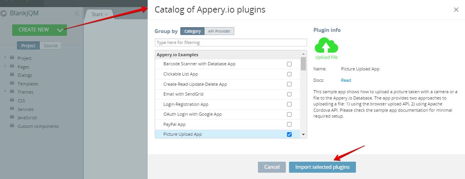This screenshot has width=465, height=179.
Task: Click the folder icon next to CSS
Action: pyautogui.click(x=12, y=100)
